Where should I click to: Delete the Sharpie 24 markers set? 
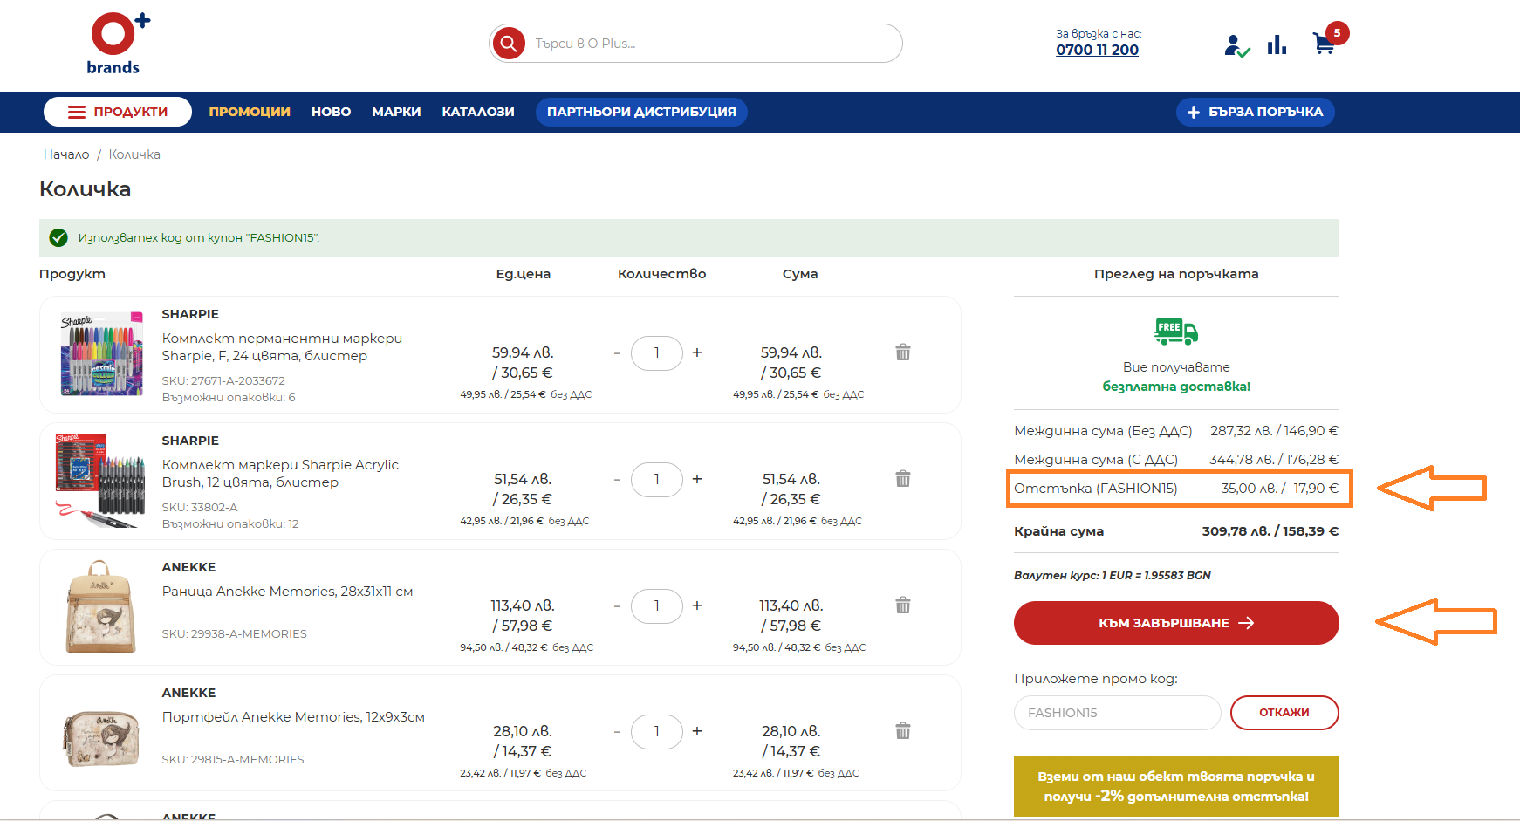[x=903, y=352]
